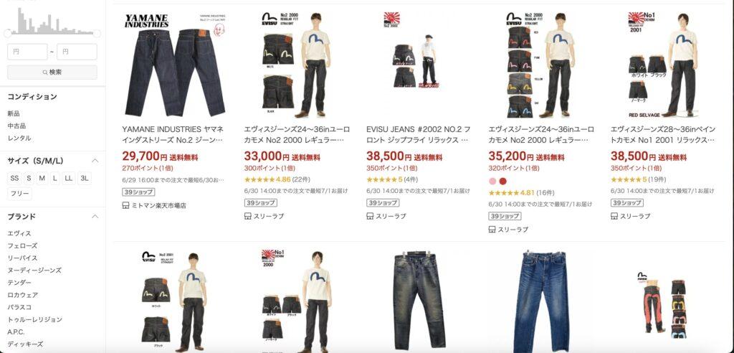The height and width of the screenshot is (353, 734).
Task: Click the shop icon beside スリーラブ under 35,200円
Action: (x=492, y=230)
